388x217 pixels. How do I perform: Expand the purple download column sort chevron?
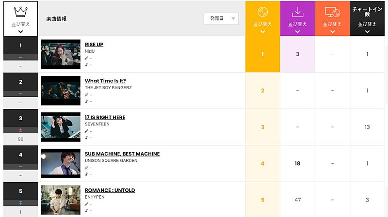click(297, 32)
